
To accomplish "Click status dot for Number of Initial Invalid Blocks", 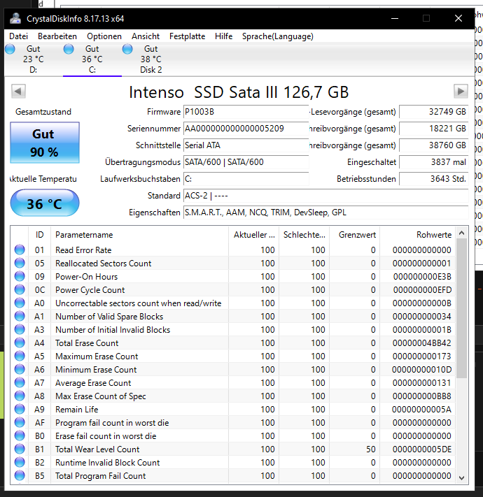I will (x=20, y=330).
